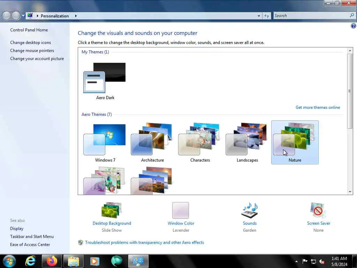Open the Sounds Garden icon
This screenshot has height=268, width=357.
coord(250,210)
